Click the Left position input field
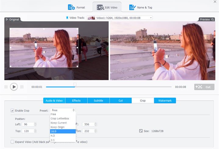 coord(28,124)
